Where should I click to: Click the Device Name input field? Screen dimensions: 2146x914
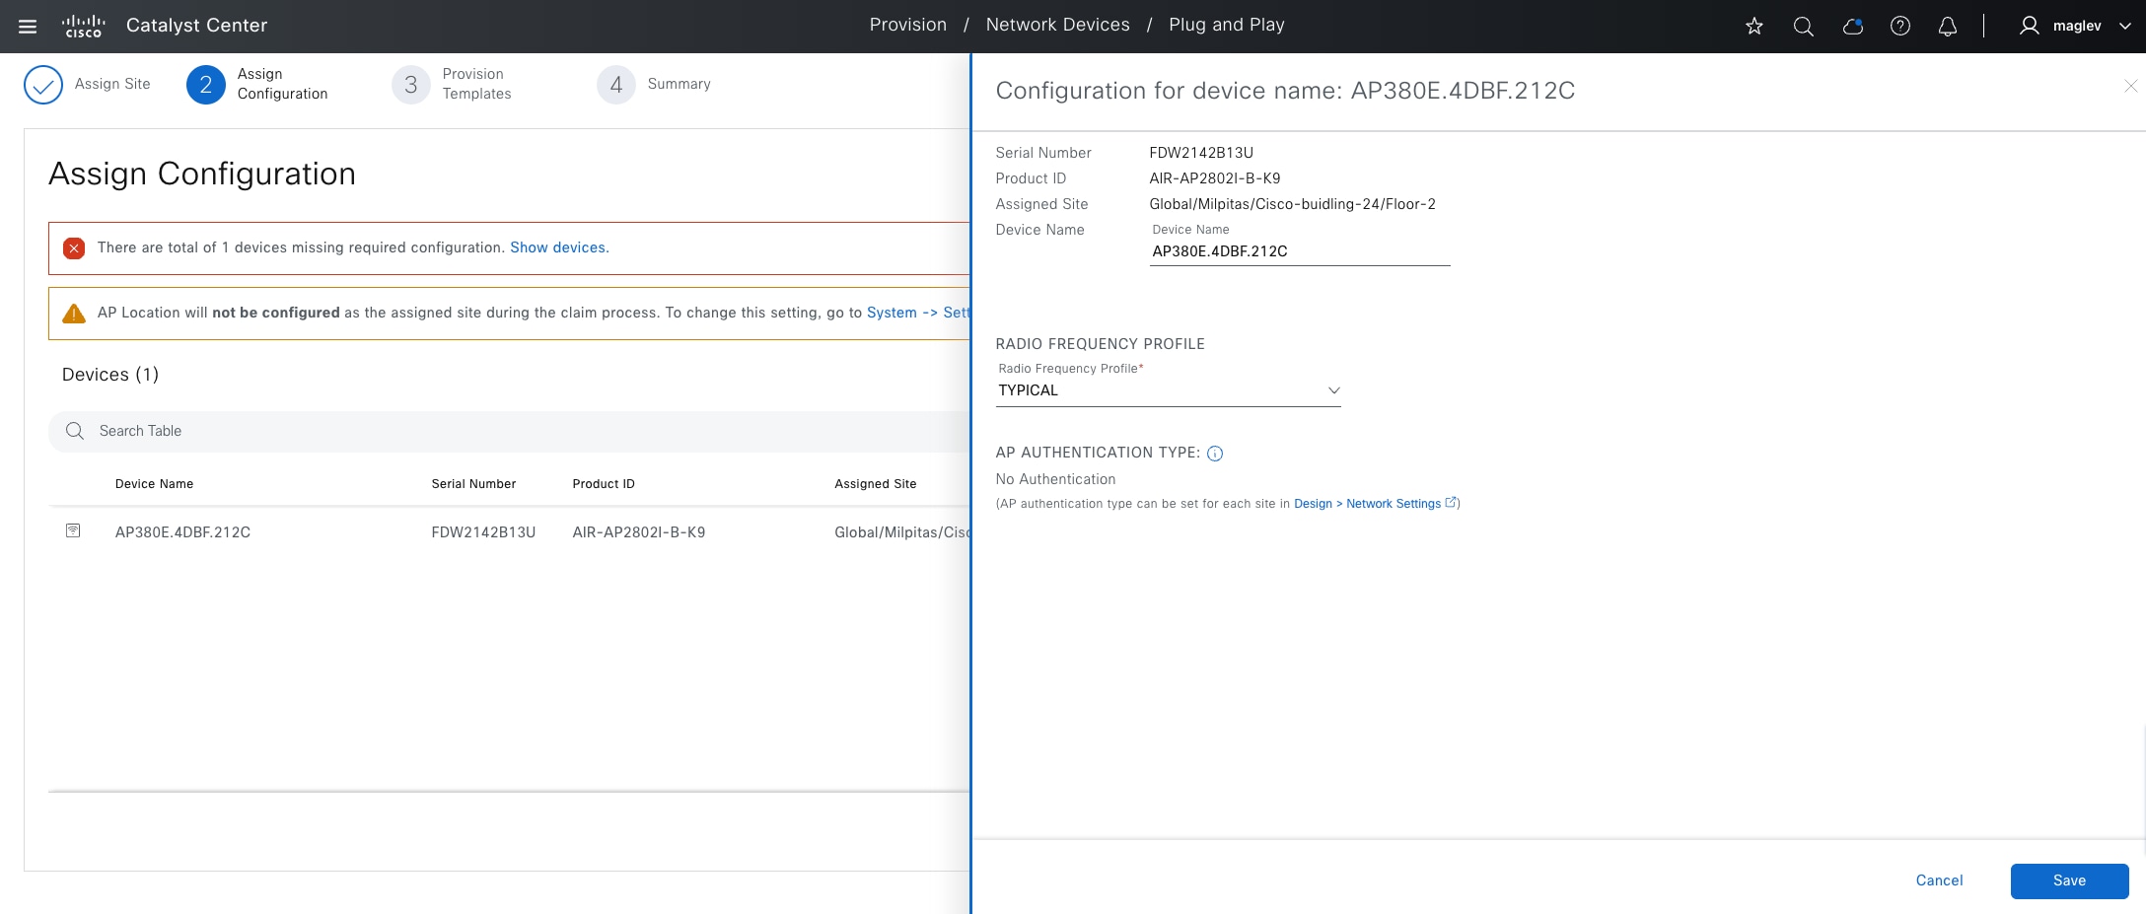pos(1299,251)
